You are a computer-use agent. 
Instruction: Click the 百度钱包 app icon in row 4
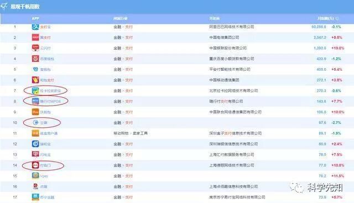[x=35, y=59]
